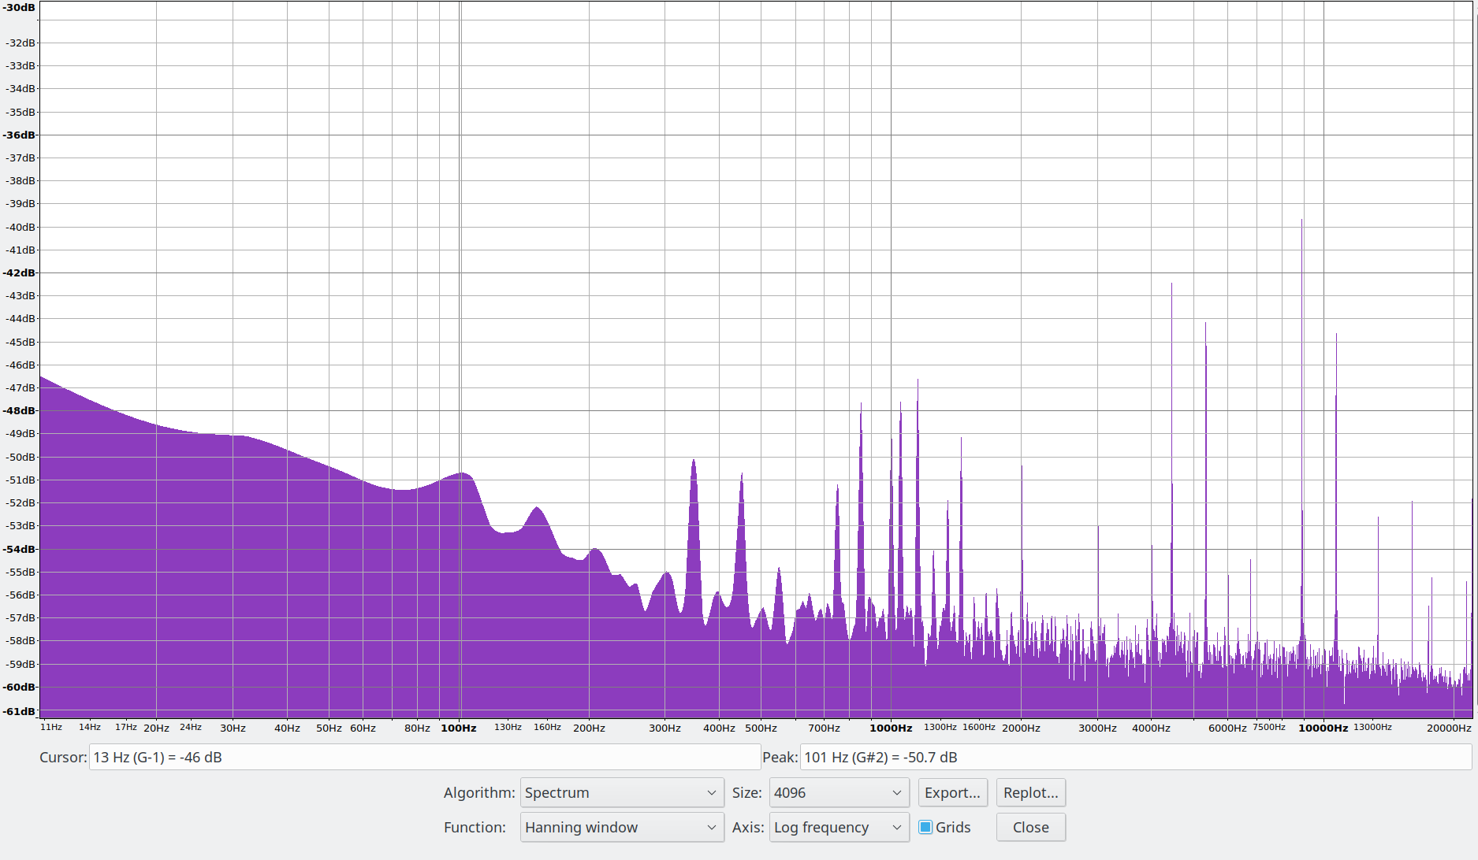
Task: Click the 20000Hz frequency axis label
Action: coord(1449,728)
